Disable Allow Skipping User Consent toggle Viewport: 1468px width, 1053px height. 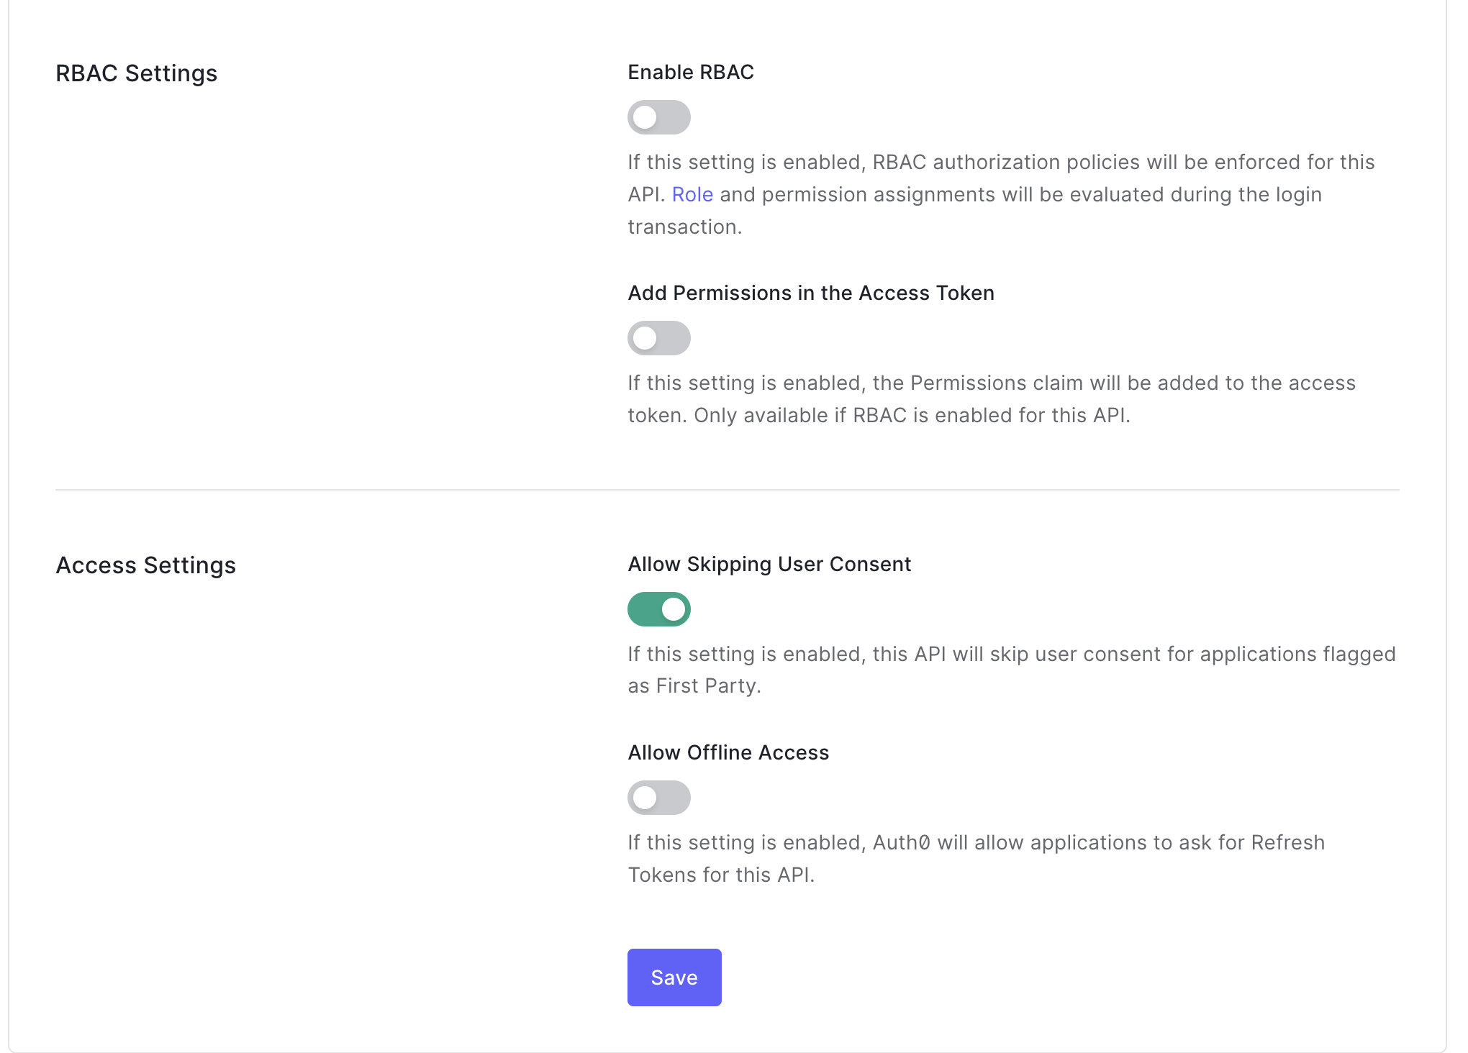pyautogui.click(x=658, y=609)
